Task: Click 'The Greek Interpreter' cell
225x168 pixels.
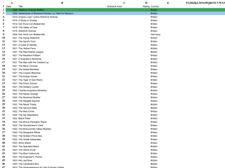Action: pyautogui.click(x=30, y=139)
